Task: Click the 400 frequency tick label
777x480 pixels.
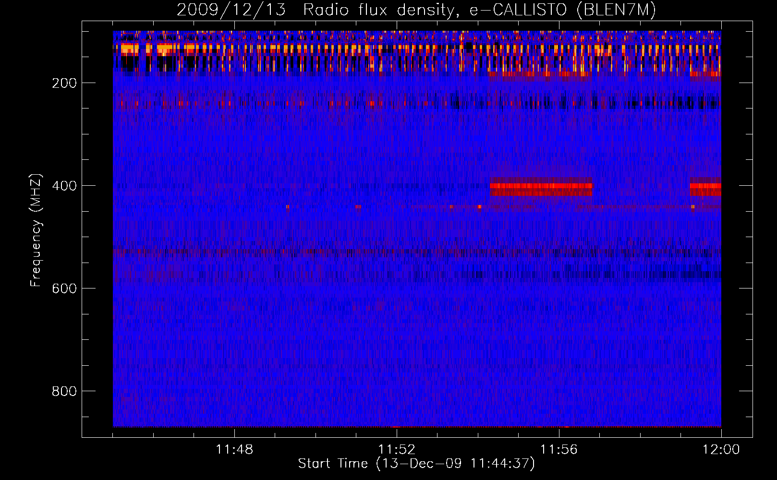Action: [64, 186]
